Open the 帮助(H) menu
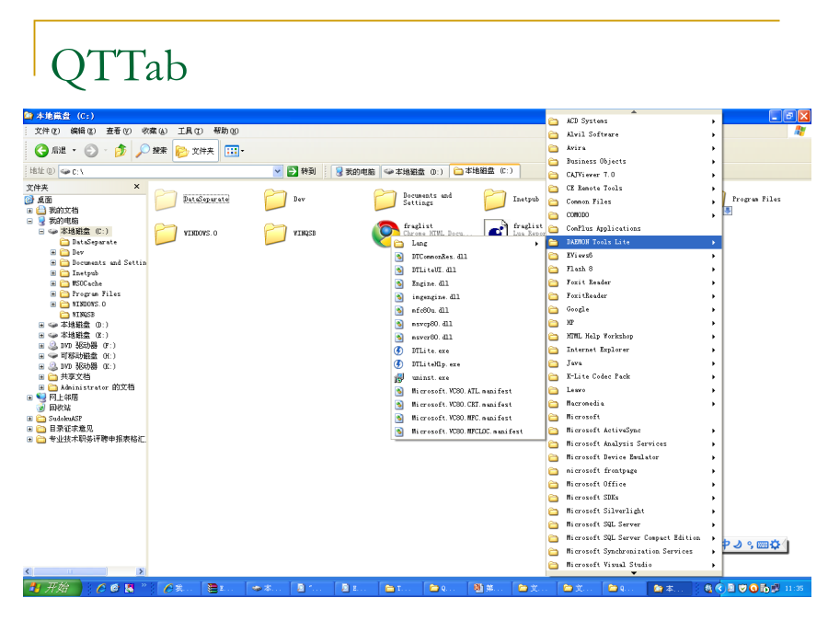Image resolution: width=828 pixels, height=621 pixels. [226, 131]
